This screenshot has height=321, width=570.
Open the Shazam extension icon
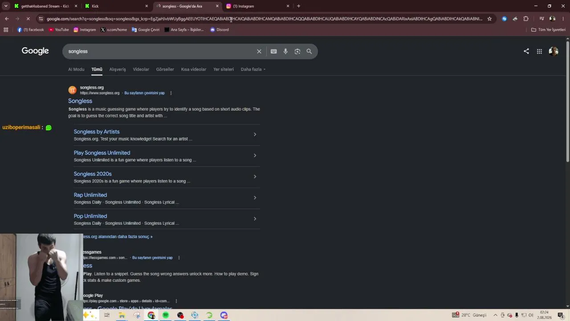tap(504, 19)
